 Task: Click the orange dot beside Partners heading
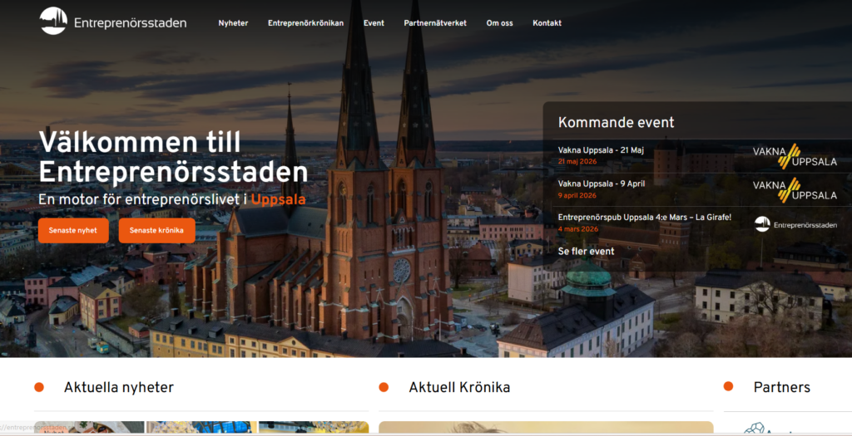click(728, 387)
